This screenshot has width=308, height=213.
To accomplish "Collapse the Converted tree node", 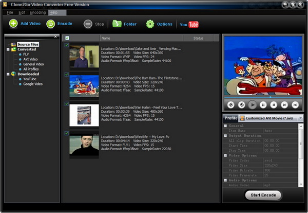I will [x=8, y=49].
